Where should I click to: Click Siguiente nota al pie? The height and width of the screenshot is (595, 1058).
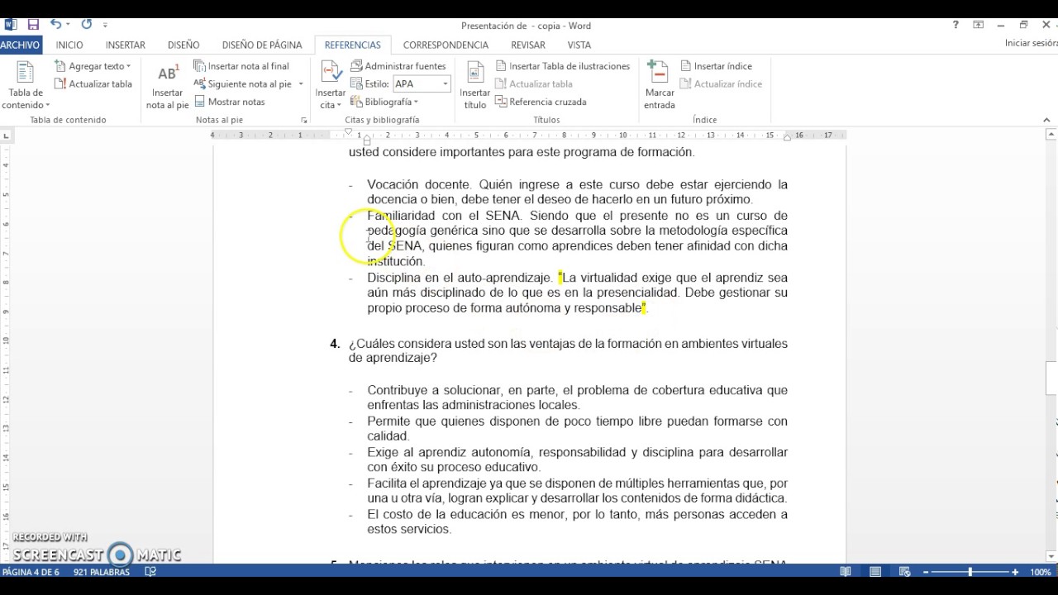pyautogui.click(x=243, y=83)
